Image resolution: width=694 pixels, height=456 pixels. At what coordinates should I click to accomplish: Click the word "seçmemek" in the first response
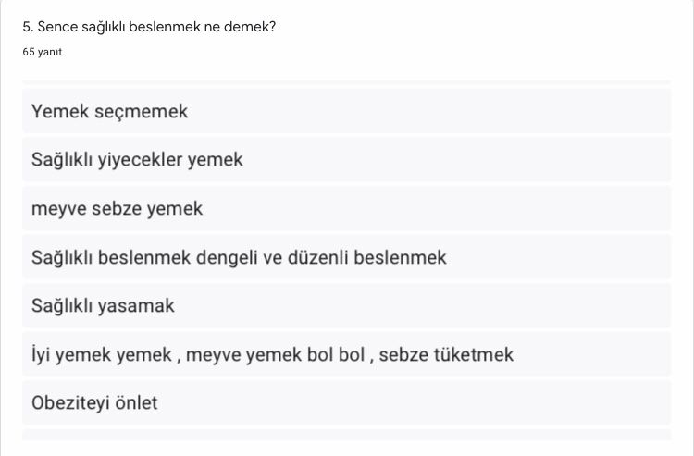click(x=148, y=112)
